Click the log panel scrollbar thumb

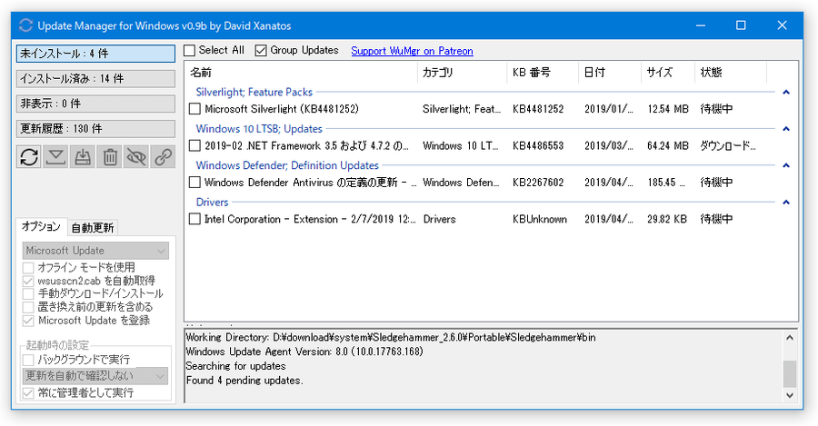(790, 374)
